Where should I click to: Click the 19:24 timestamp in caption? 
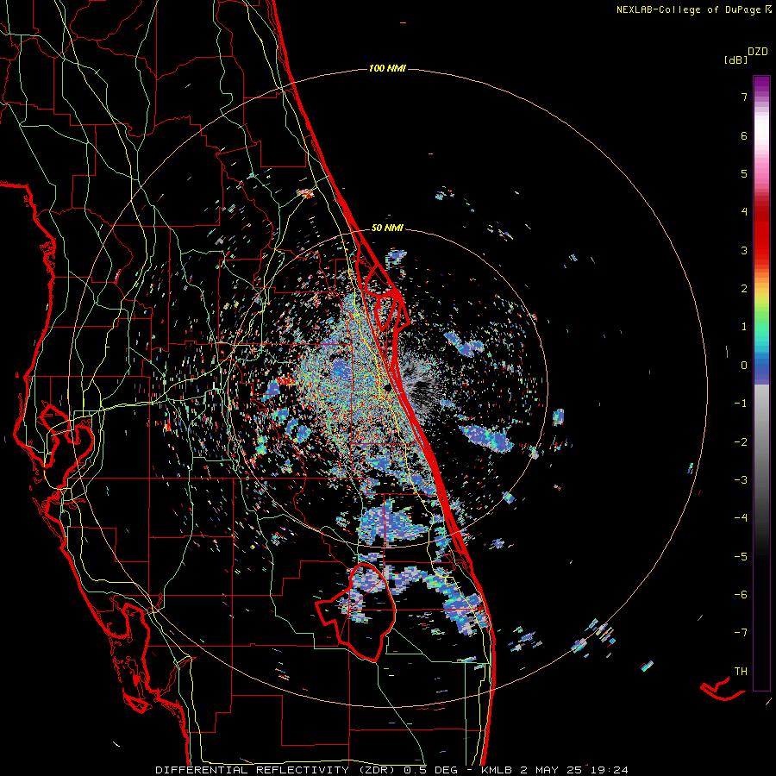click(x=610, y=770)
